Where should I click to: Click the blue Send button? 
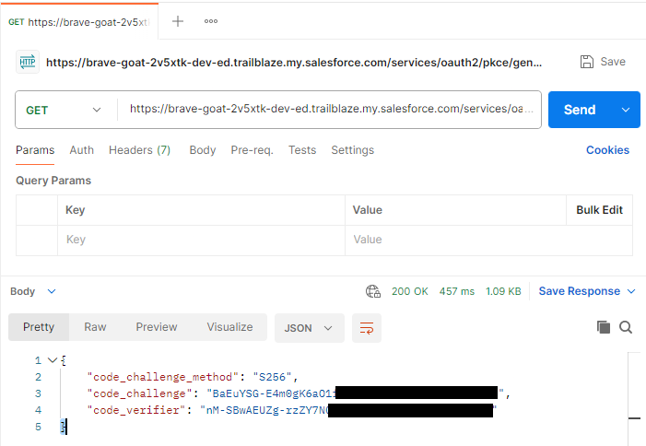pyautogui.click(x=580, y=110)
